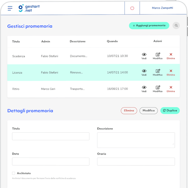This screenshot has width=188, height=188.
Task: Open Marco Zampetti user profile
Action: 162,8
